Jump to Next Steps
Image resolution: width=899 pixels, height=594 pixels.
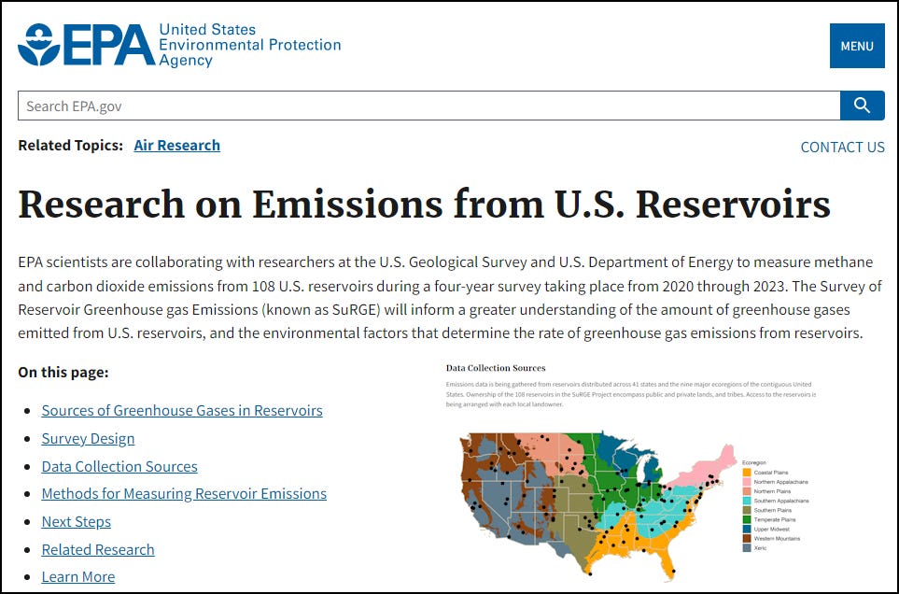77,522
